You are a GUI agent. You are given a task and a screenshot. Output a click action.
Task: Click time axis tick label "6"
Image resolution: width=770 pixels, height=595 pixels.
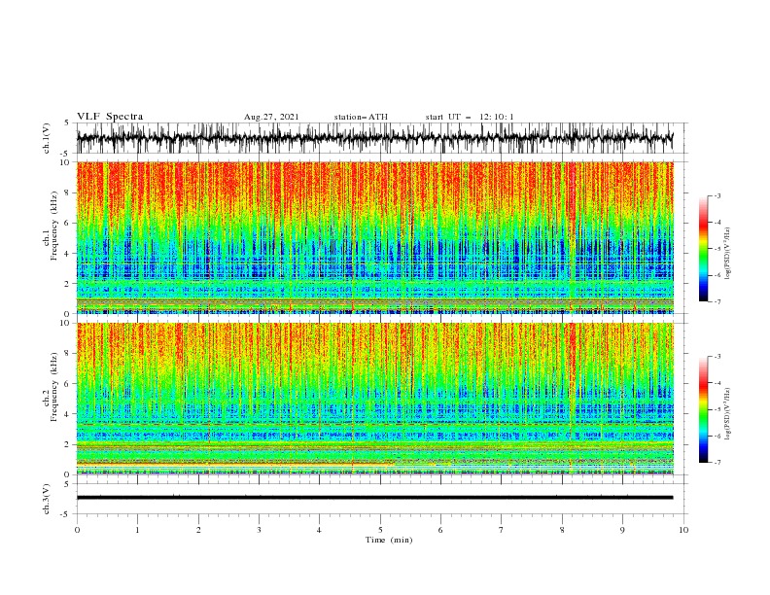point(440,530)
